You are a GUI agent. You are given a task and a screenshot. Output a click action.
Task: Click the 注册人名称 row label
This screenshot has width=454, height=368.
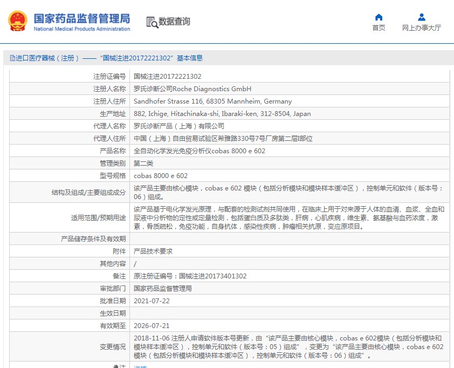[x=109, y=89]
